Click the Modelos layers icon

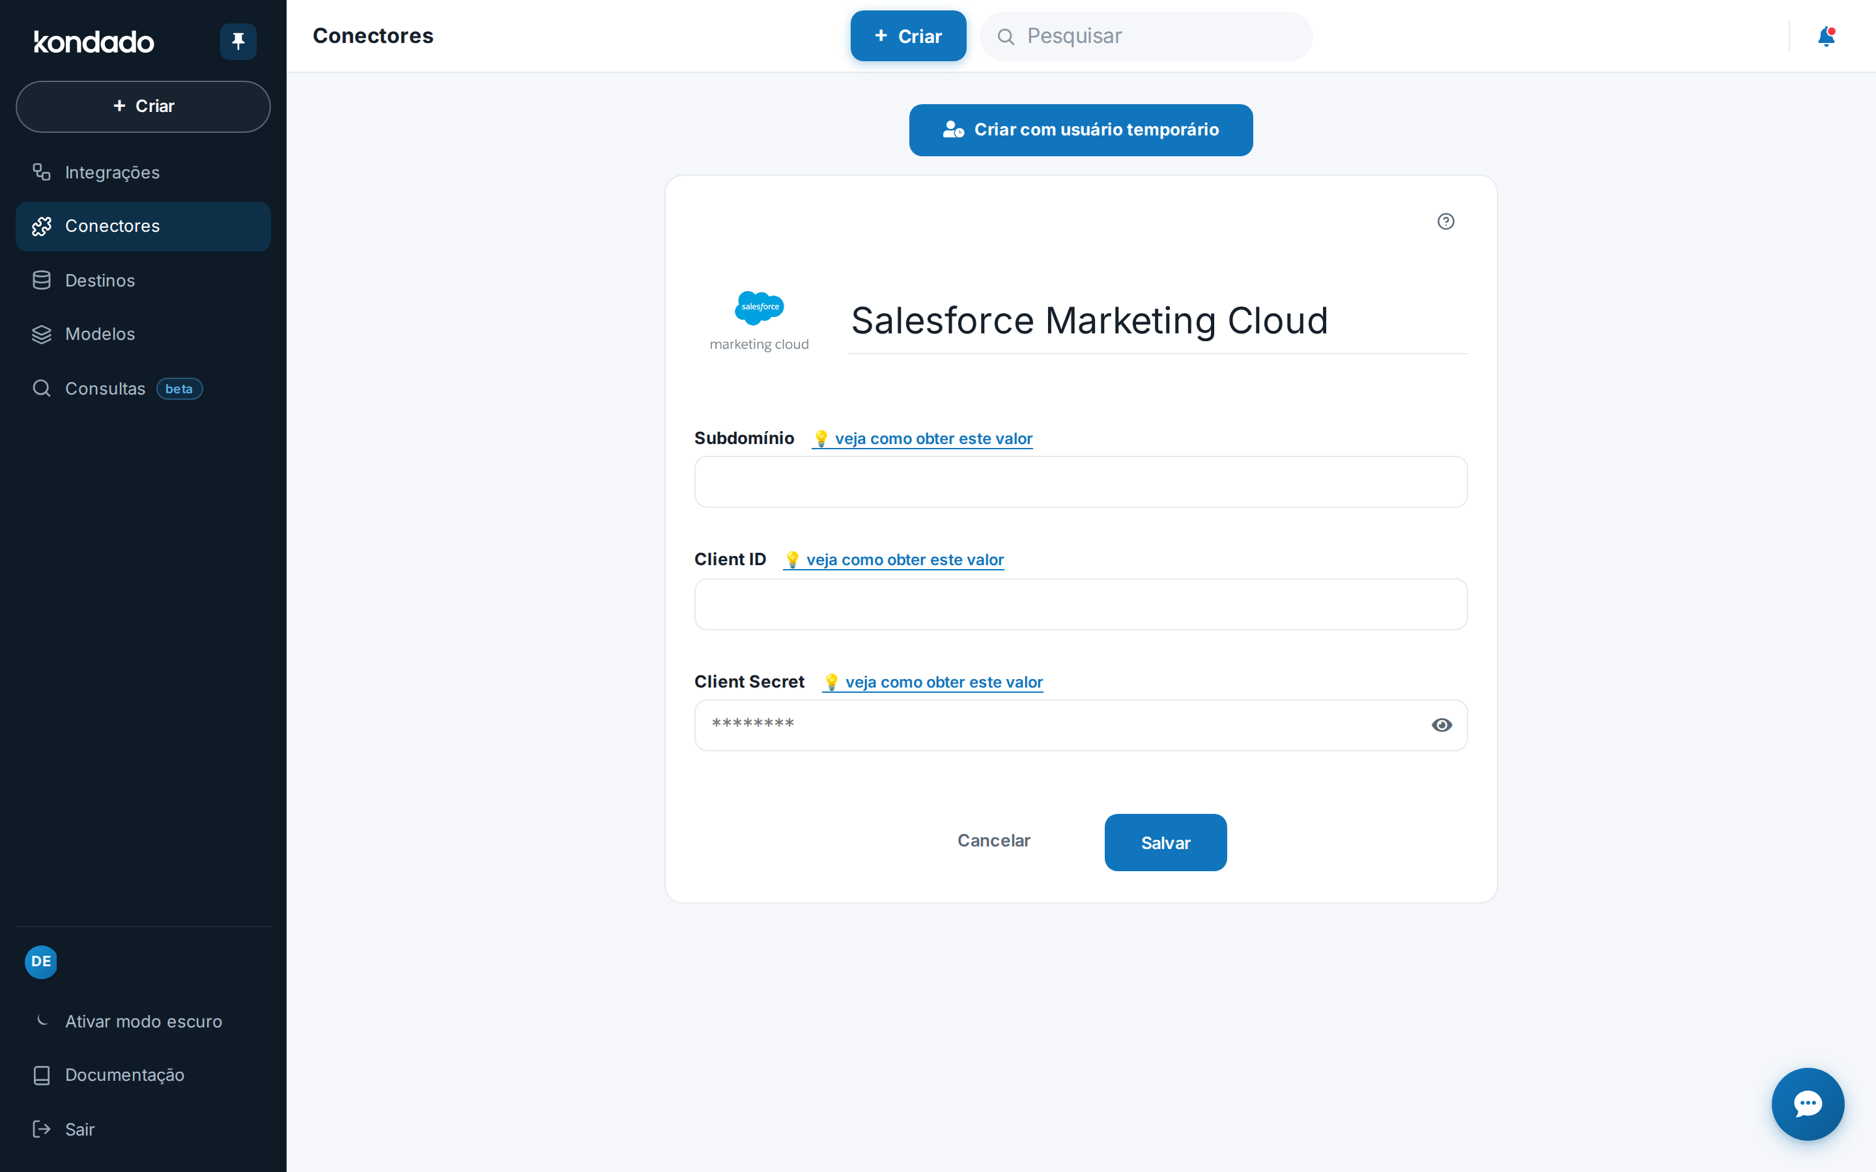pyautogui.click(x=42, y=334)
